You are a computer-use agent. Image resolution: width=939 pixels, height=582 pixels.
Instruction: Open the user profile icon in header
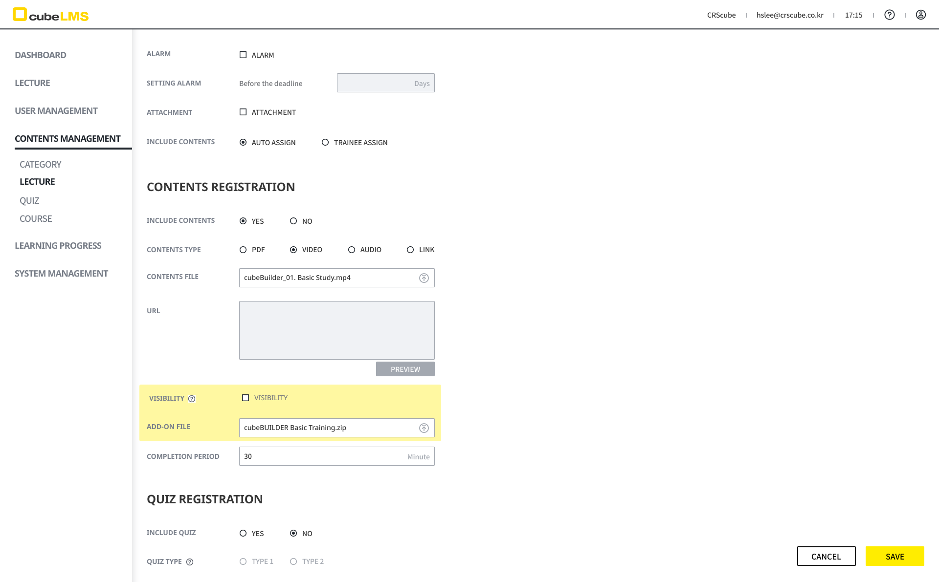pyautogui.click(x=920, y=15)
